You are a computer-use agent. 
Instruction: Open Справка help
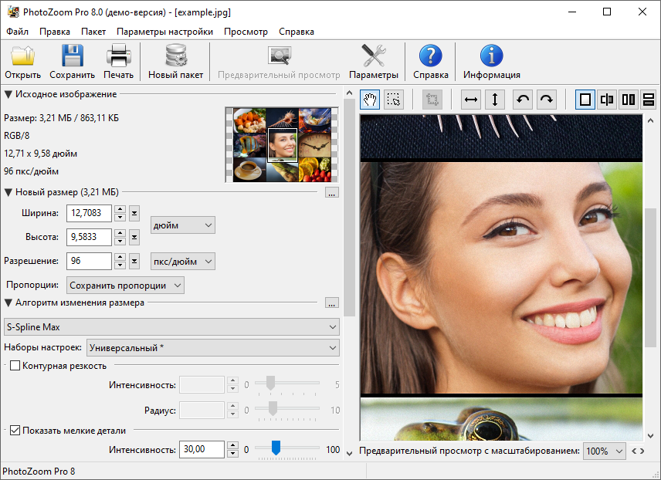point(430,61)
